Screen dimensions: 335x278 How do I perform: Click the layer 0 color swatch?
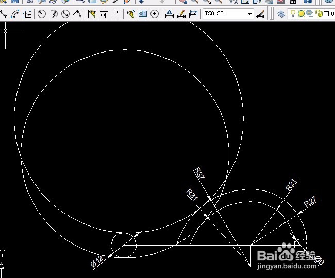(326, 14)
